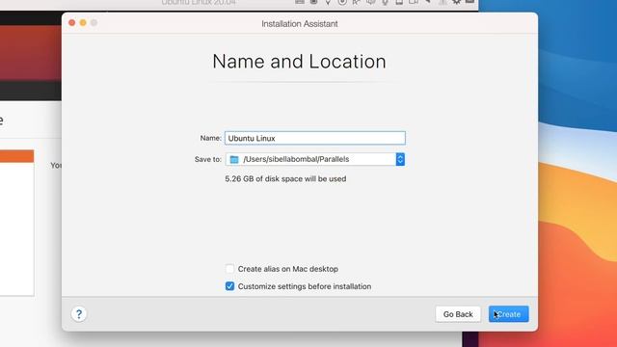The height and width of the screenshot is (347, 617).
Task: Open the Save to location dropdown
Action: [x=315, y=159]
